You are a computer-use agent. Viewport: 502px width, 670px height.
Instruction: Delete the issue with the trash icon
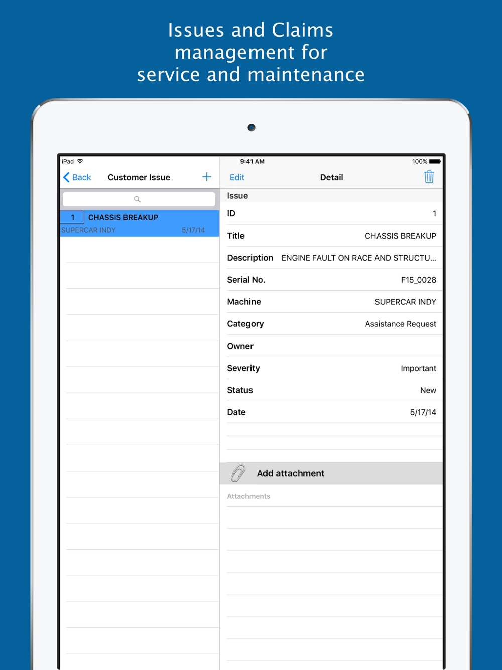tap(429, 177)
